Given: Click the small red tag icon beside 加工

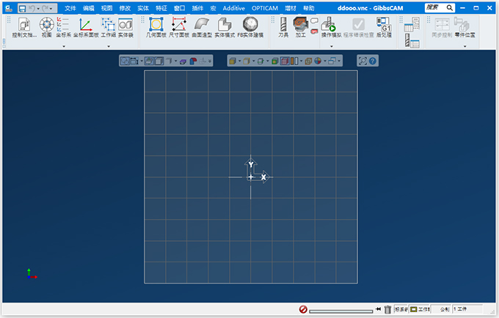Looking at the screenshot, I should [x=314, y=32].
